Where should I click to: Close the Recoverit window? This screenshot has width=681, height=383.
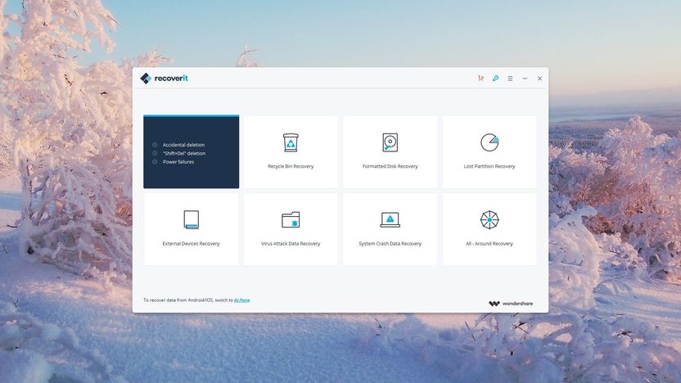point(539,79)
